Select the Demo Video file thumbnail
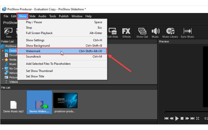 [40, 102]
